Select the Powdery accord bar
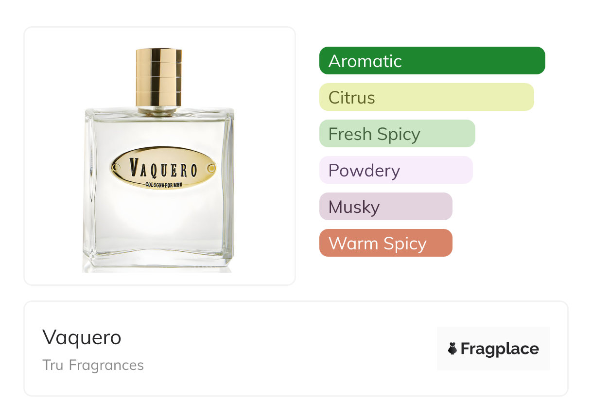Screen dimensions: 592x420 [x=396, y=170]
